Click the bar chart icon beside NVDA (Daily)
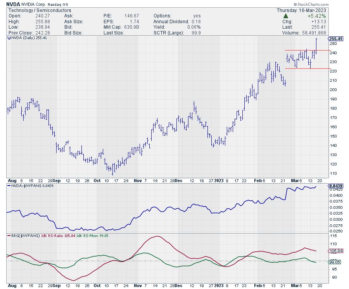 coord(9,38)
